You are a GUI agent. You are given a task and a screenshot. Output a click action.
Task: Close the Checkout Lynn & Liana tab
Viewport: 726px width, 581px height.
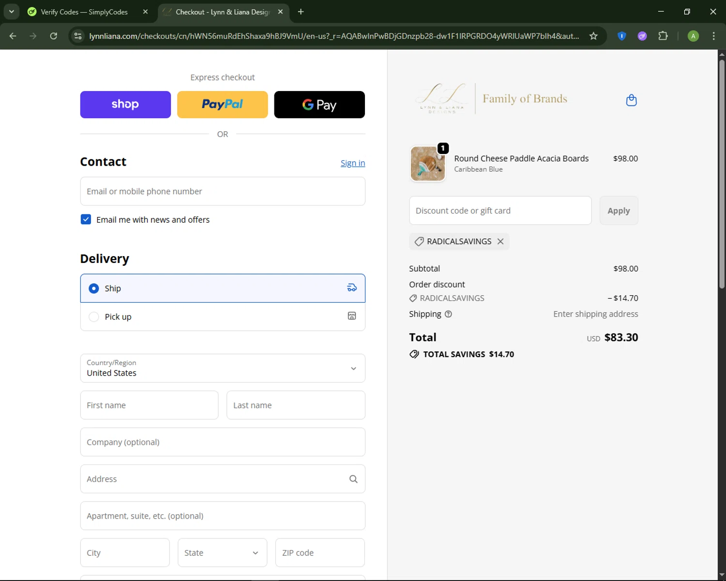point(280,12)
